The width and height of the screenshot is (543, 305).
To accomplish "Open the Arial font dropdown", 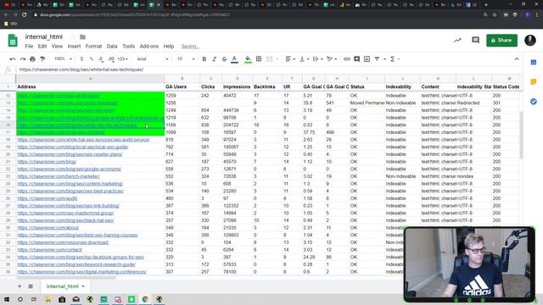I will click(153, 59).
